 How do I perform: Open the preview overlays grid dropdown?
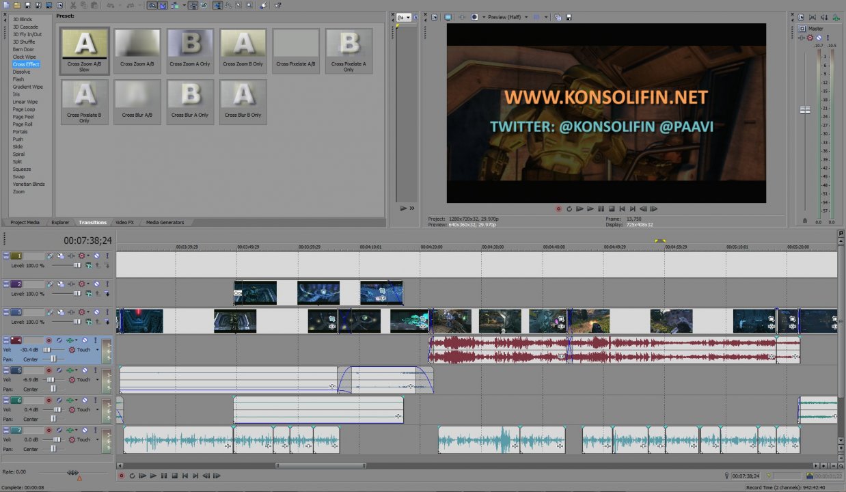click(x=546, y=17)
